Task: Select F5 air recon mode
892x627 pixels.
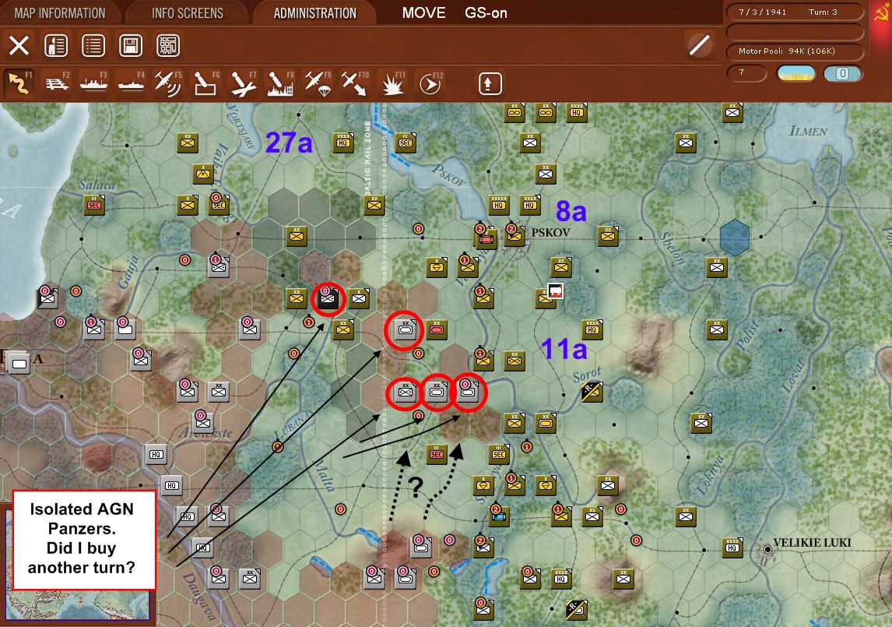Action: coord(168,83)
